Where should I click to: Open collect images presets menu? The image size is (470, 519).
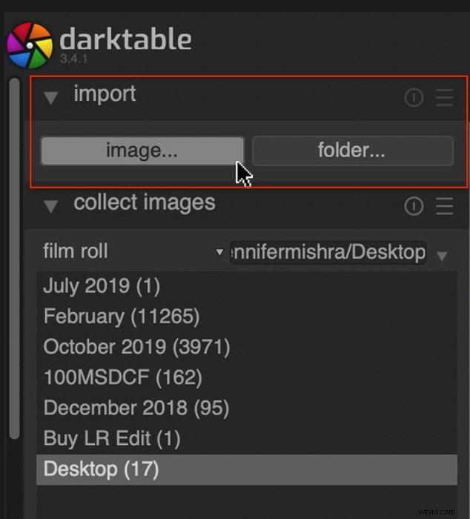click(445, 206)
